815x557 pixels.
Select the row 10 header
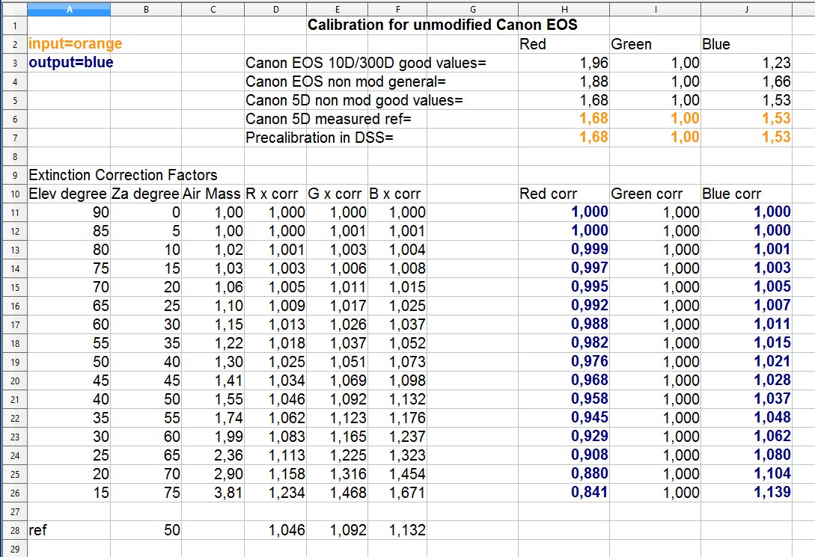point(13,194)
